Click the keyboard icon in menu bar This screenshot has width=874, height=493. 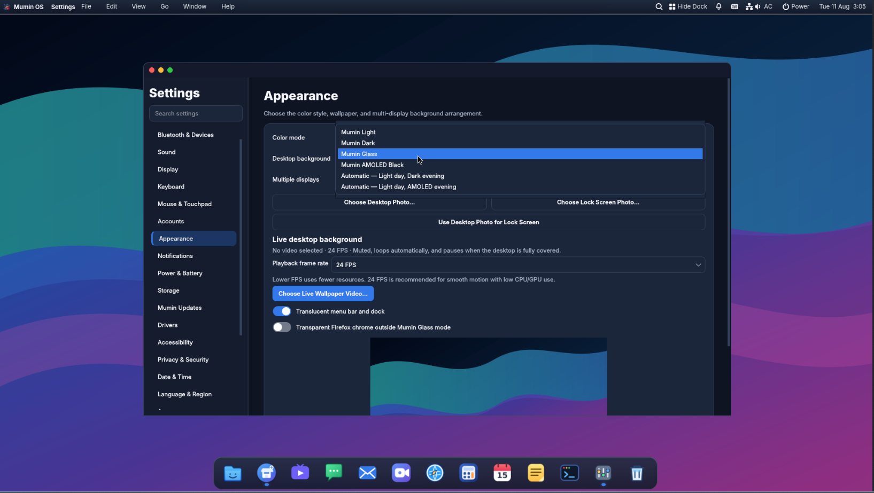(x=734, y=6)
